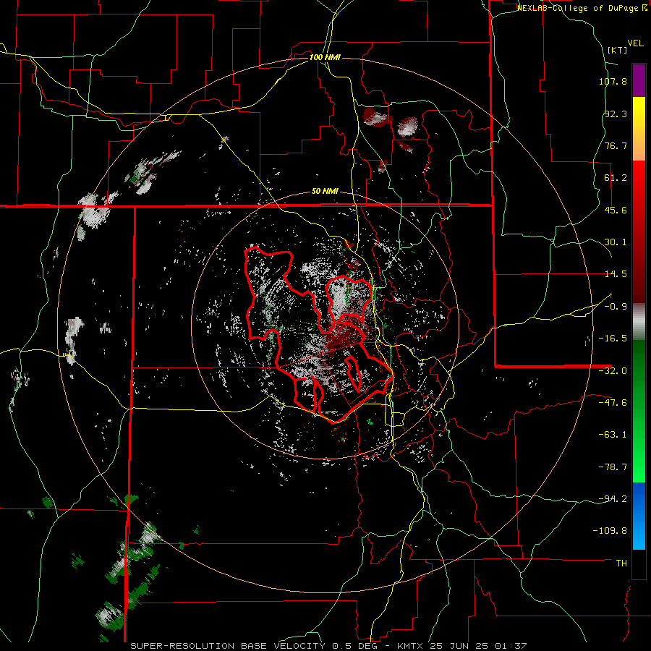The image size is (651, 651).
Task: Select the 61.2 velocity scale label
Action: pos(616,178)
